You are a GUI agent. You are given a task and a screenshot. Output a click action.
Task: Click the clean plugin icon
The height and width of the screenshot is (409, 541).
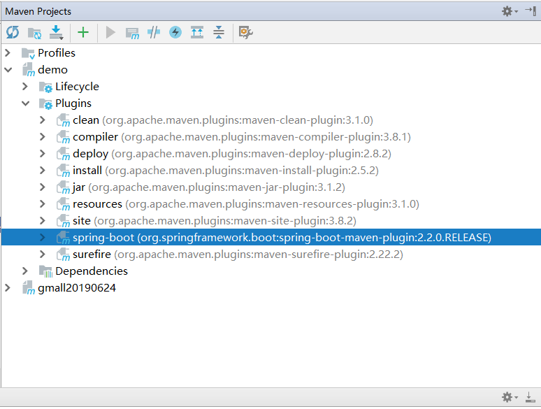pos(64,120)
